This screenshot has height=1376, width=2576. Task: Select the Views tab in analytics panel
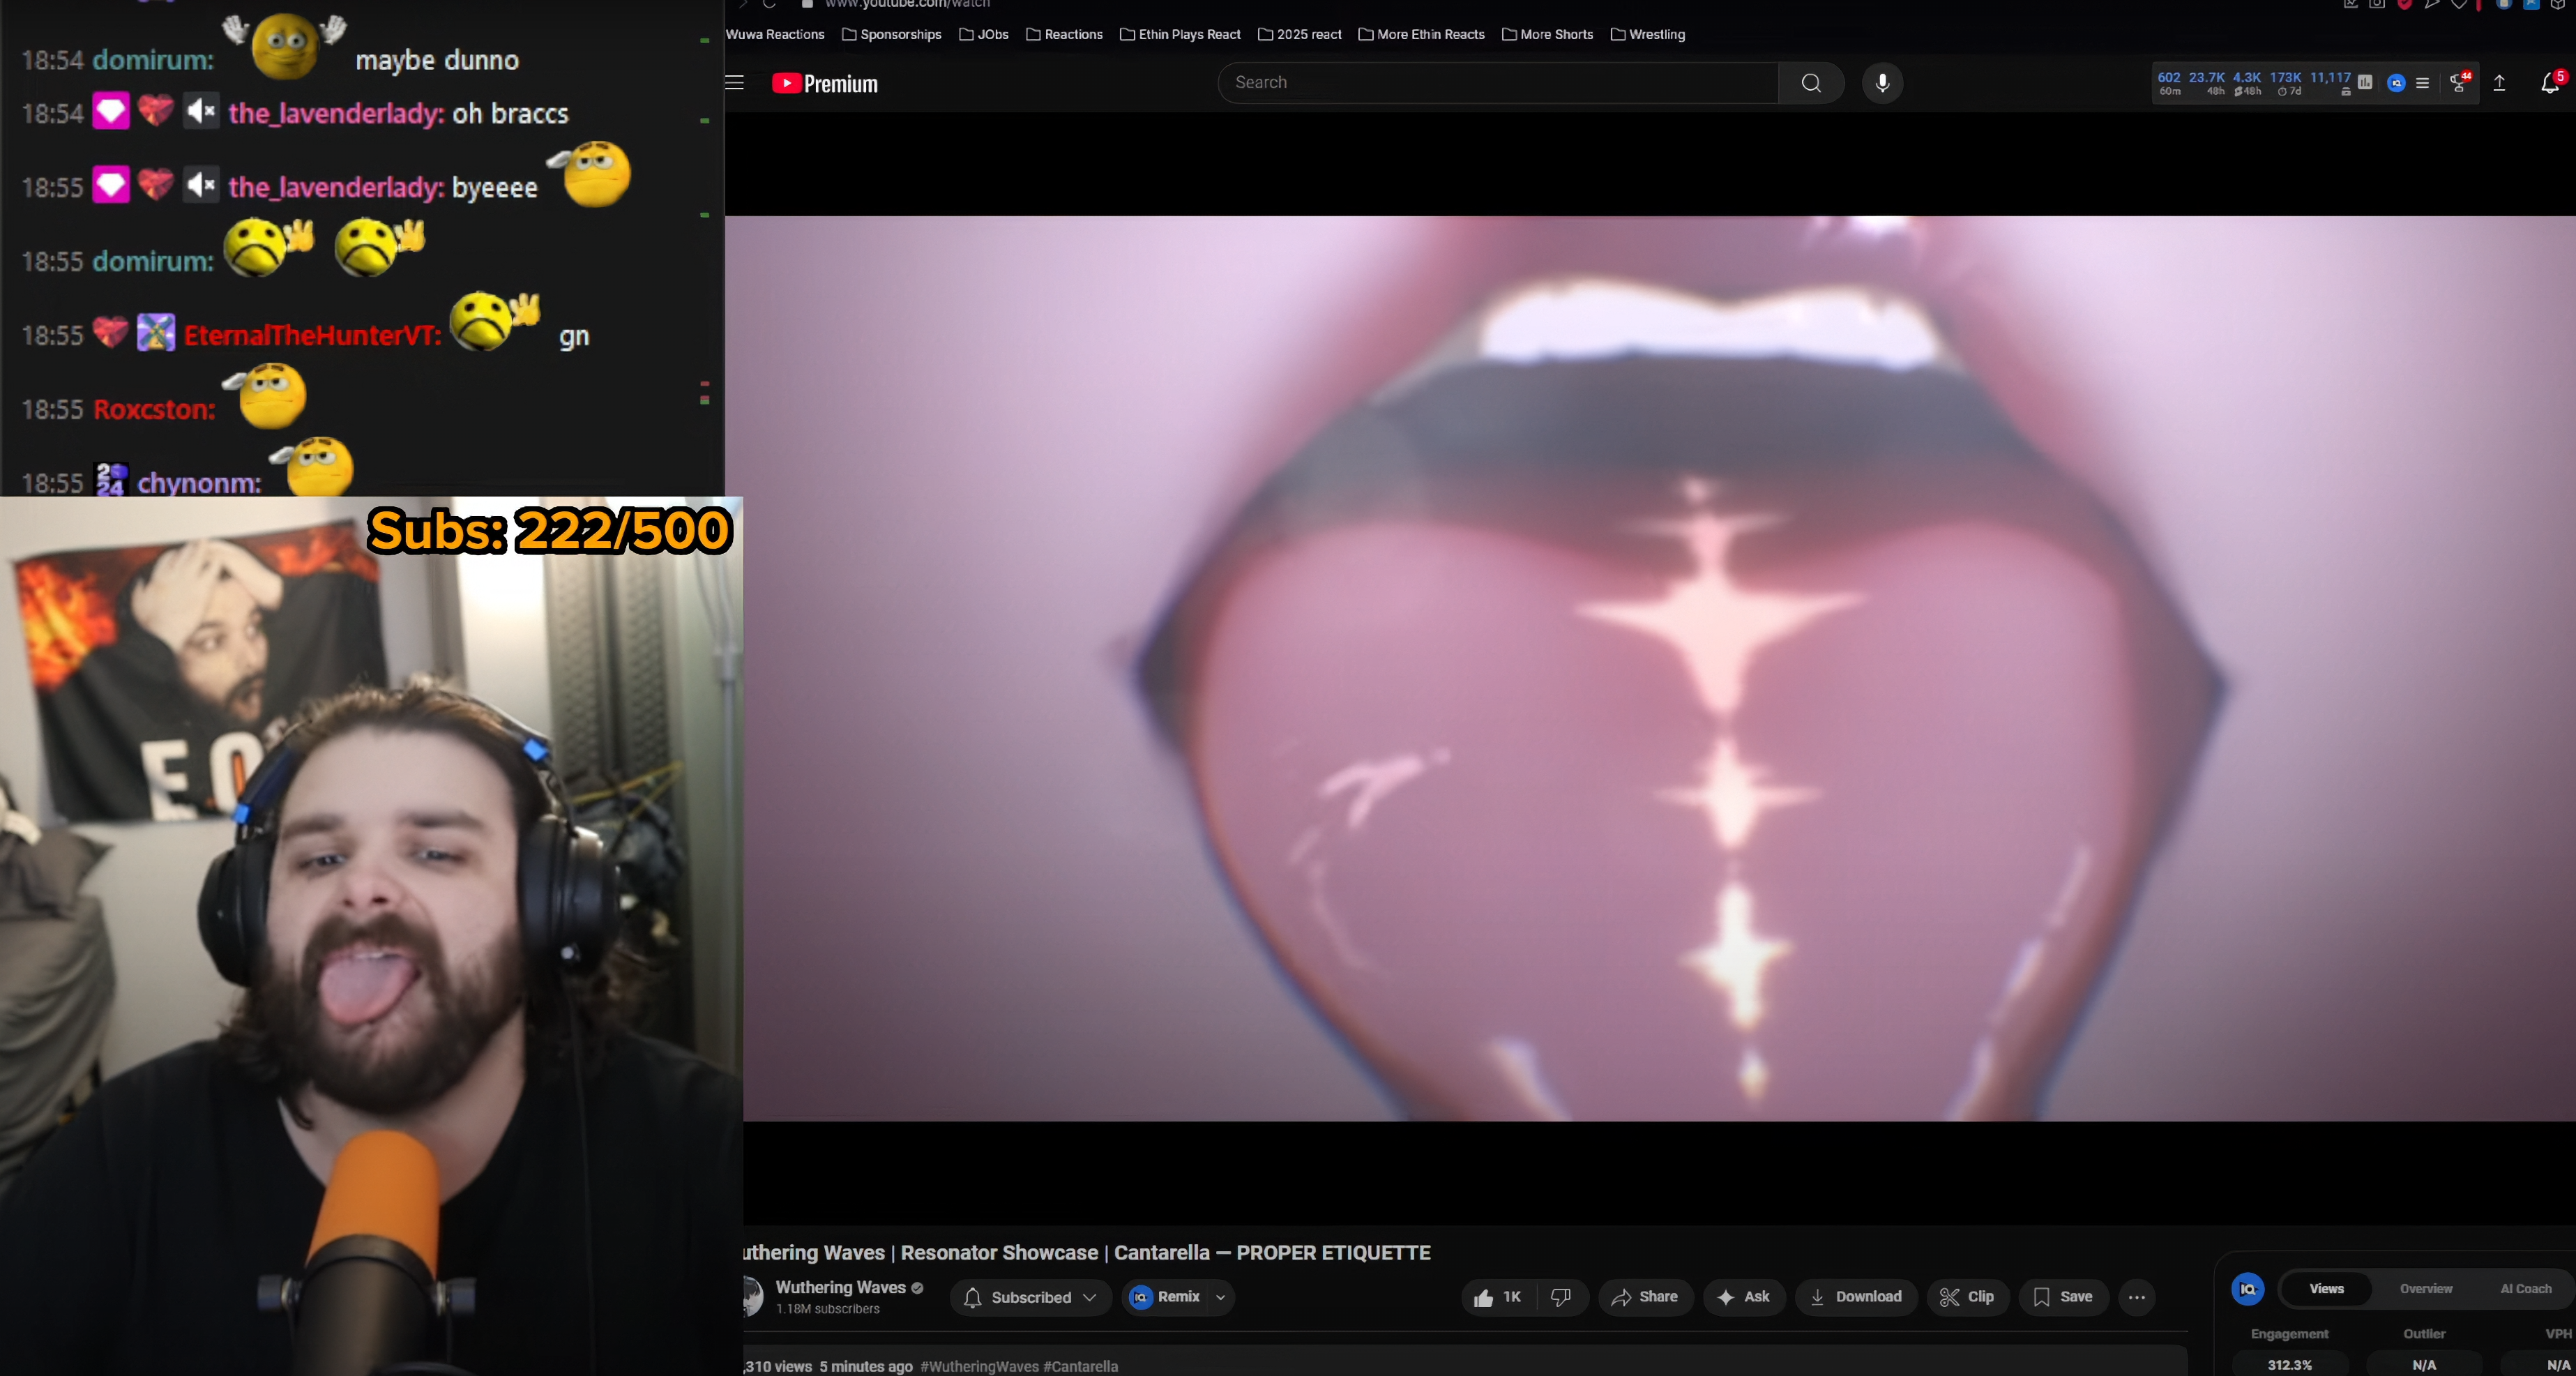click(x=2326, y=1289)
